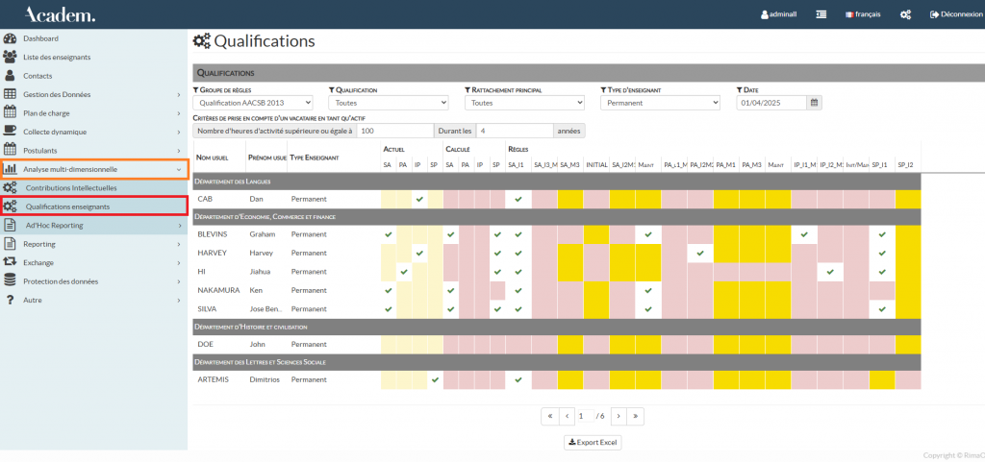Screen dimensions: 985x462
Task: Click the Dashboard palette icon in sidebar
Action: point(11,38)
